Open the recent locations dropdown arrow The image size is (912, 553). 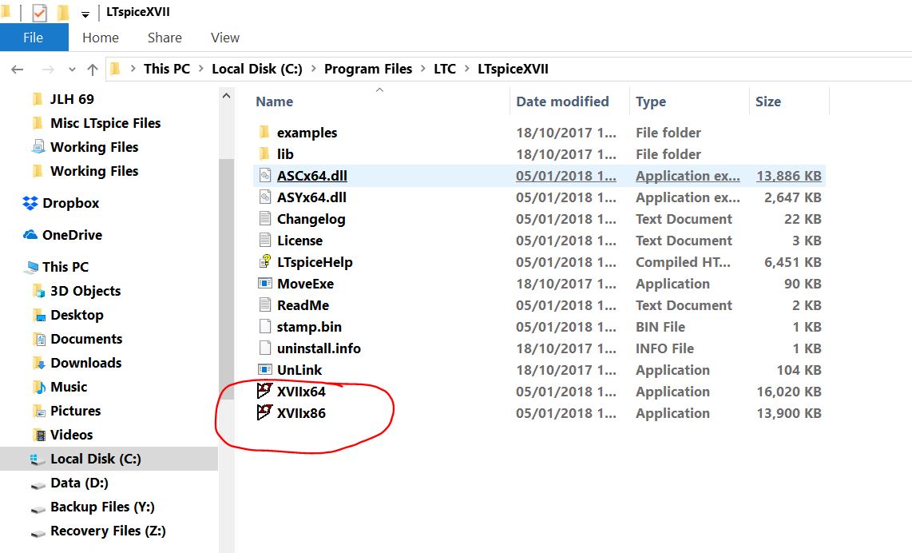click(72, 70)
